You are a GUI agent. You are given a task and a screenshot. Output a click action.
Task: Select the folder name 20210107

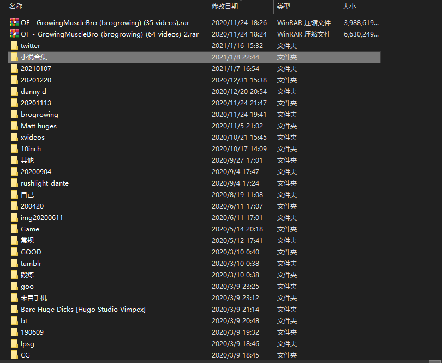(x=36, y=69)
